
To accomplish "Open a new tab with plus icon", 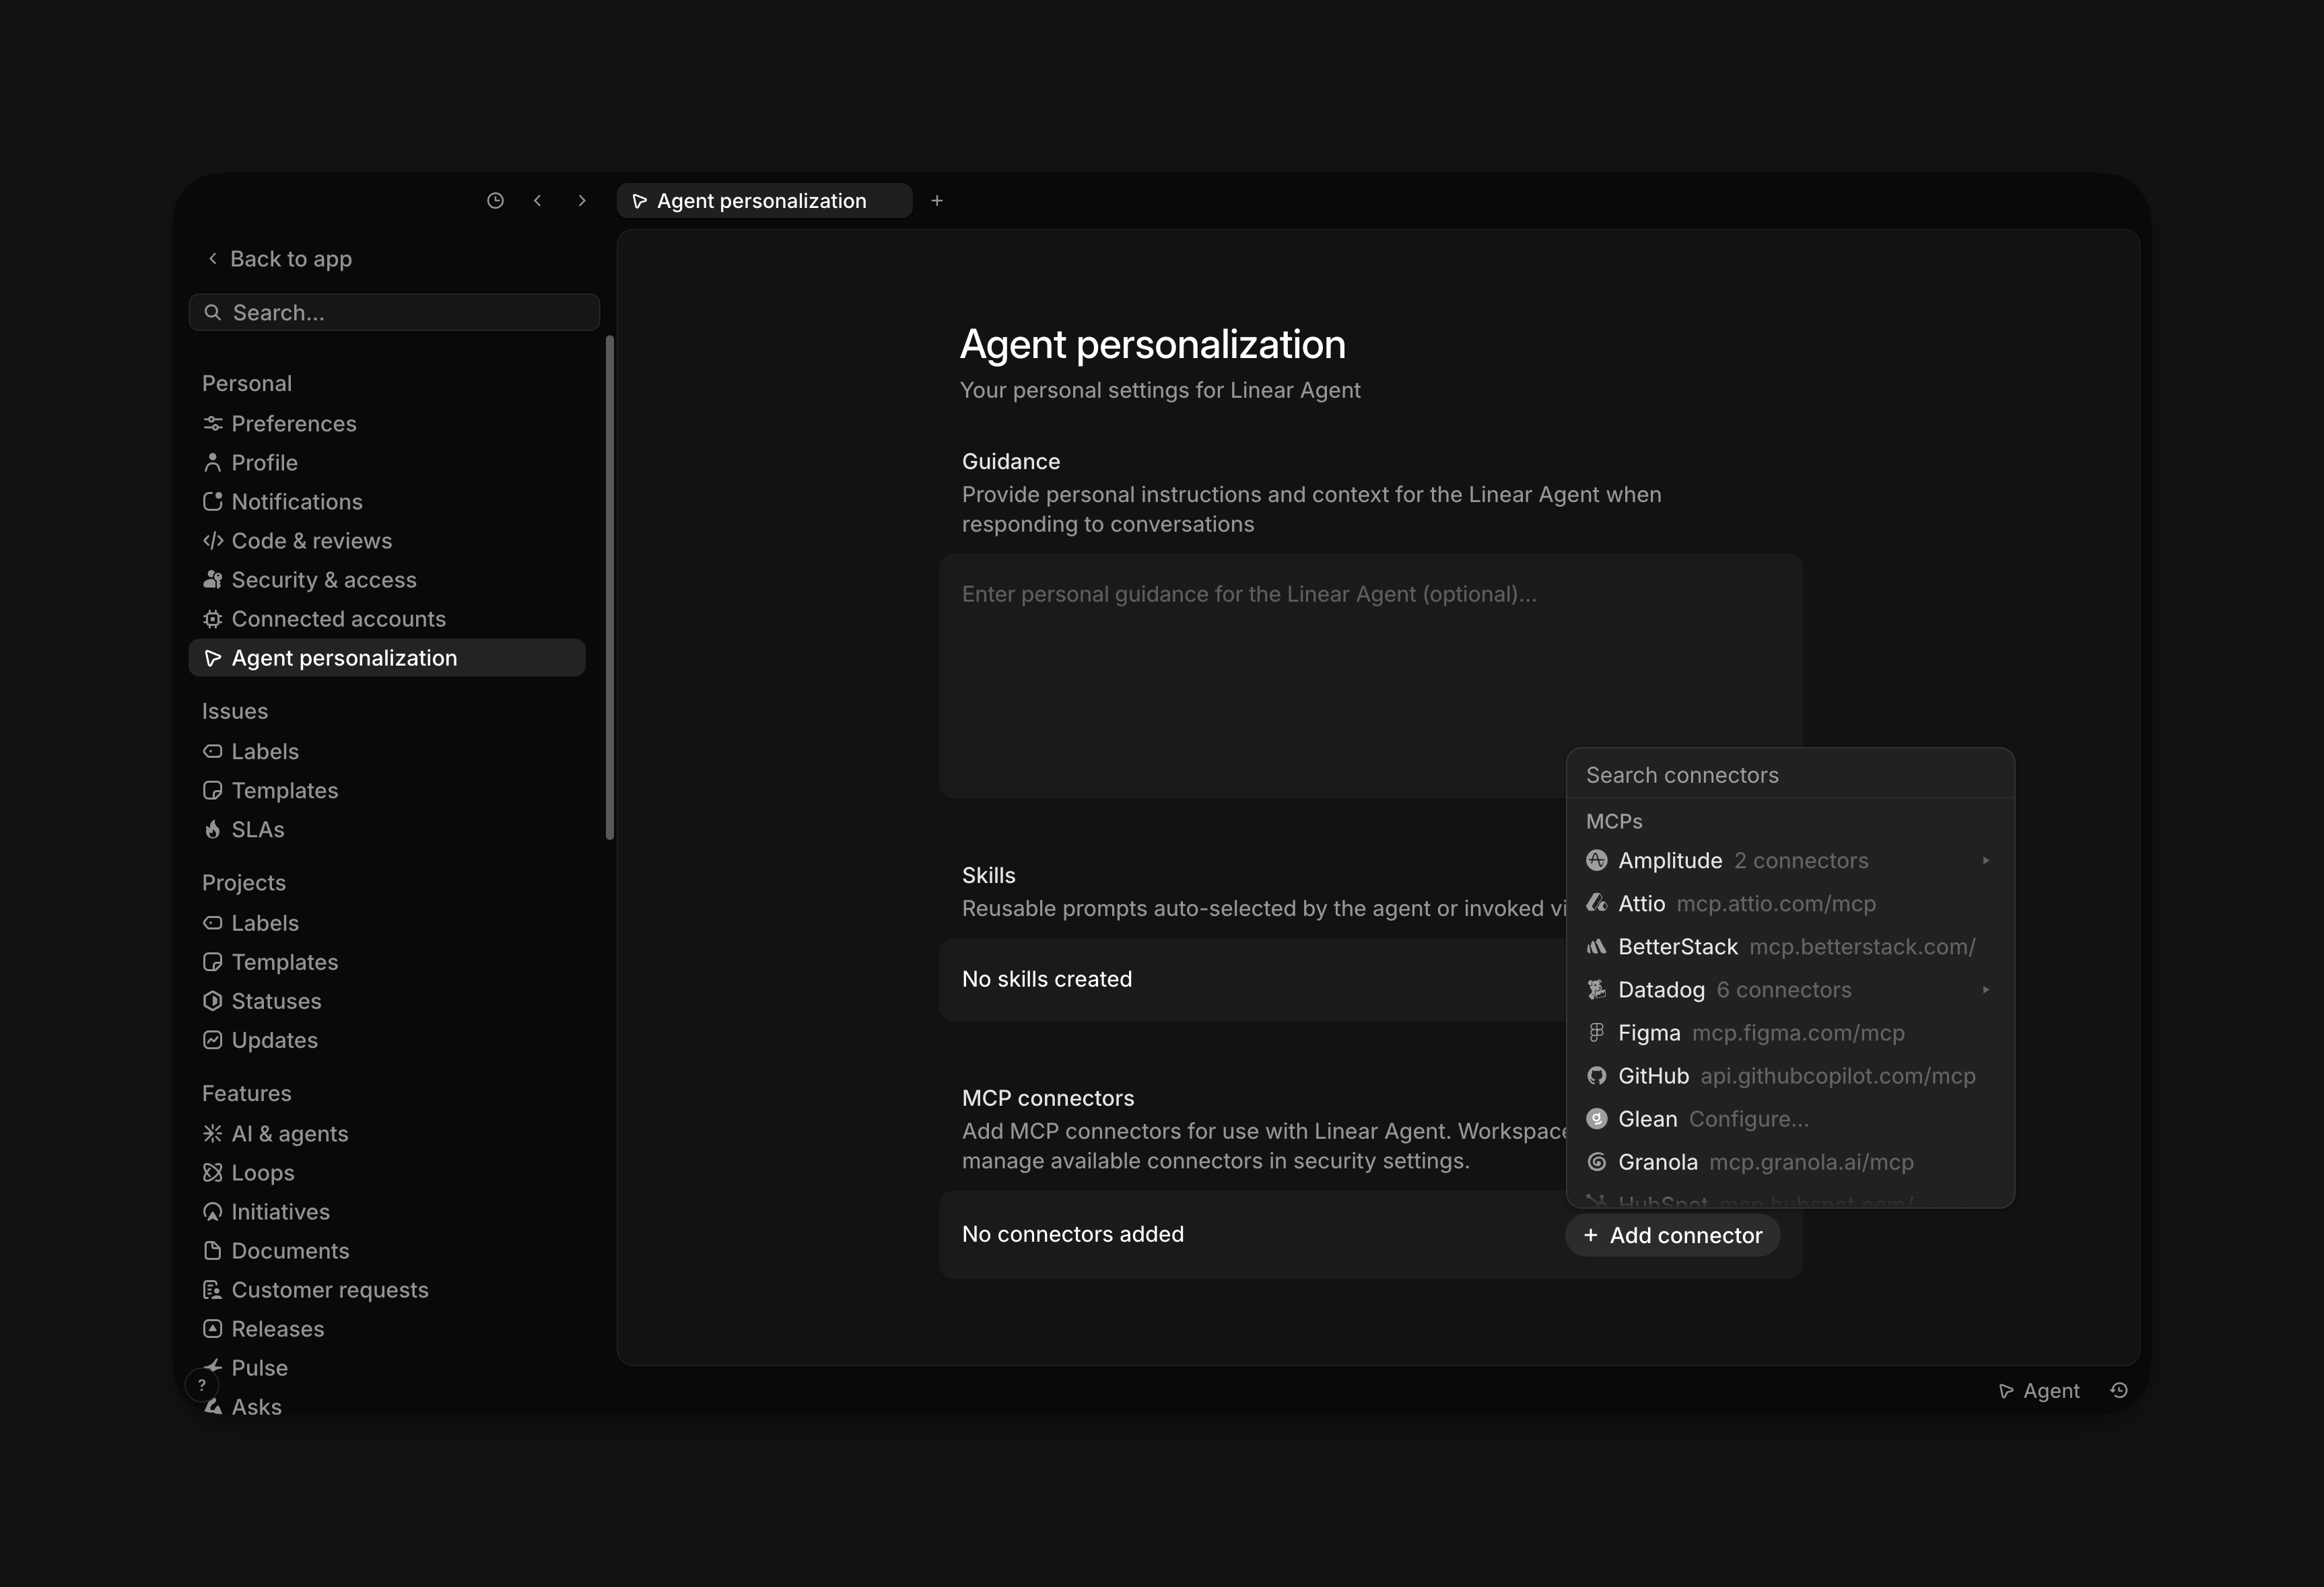I will 937,201.
